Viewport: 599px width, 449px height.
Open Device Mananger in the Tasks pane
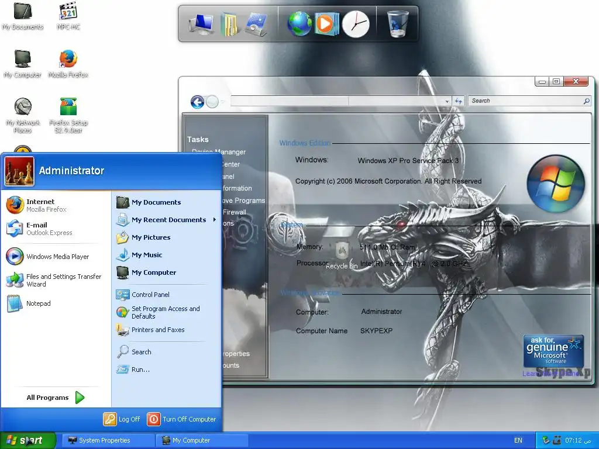[219, 152]
